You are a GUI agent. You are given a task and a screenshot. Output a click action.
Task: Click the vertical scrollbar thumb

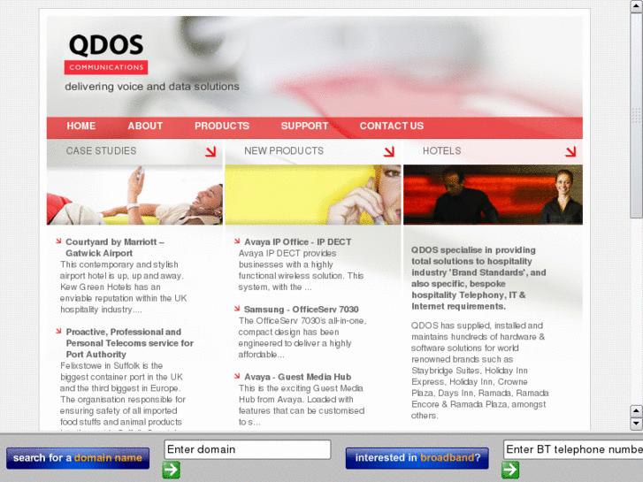tap(637, 115)
